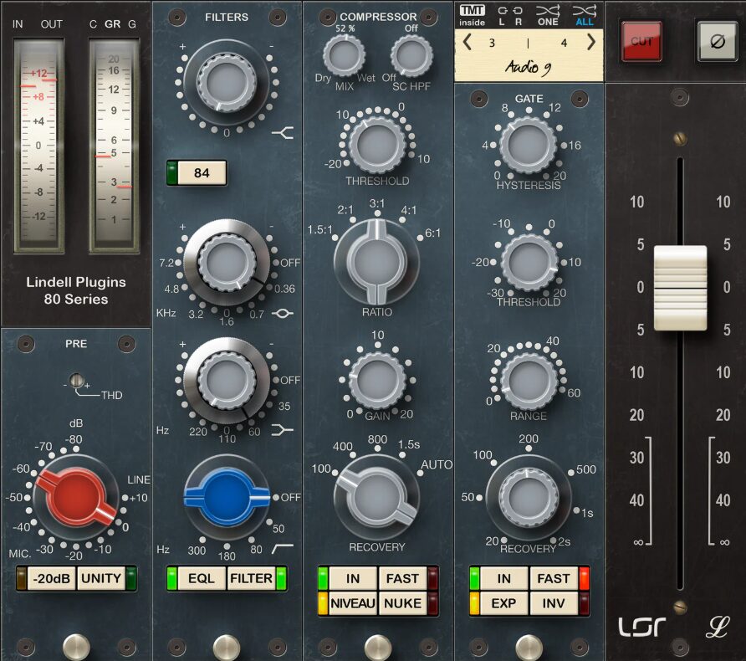
Task: Toggle the compressor NUKE switch
Action: [401, 602]
